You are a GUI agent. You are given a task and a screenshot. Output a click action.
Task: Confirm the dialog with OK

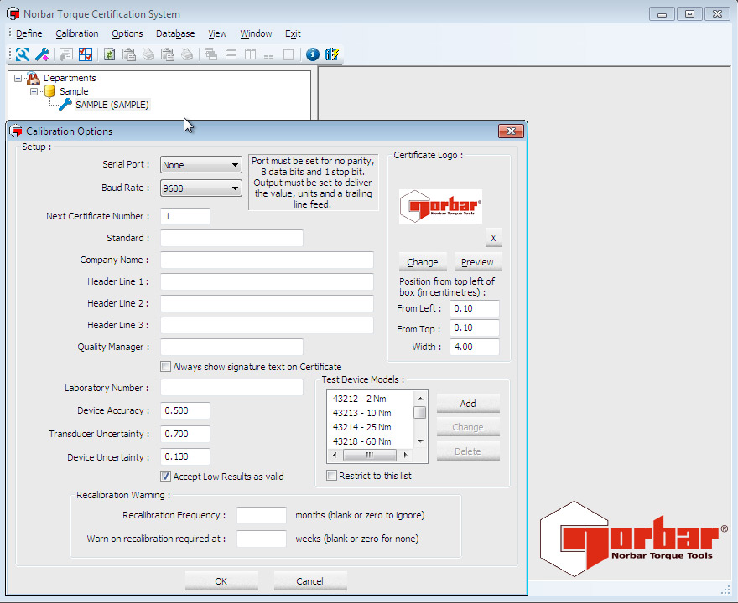point(221,581)
